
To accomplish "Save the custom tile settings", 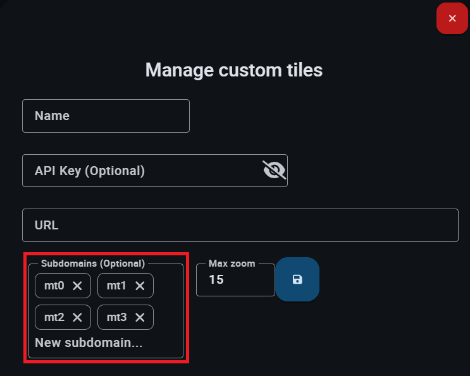I will tap(297, 279).
